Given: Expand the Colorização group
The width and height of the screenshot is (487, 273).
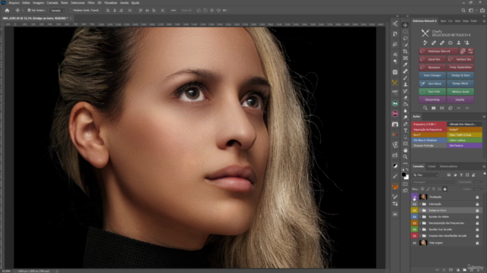Looking at the screenshot, I should [x=420, y=204].
